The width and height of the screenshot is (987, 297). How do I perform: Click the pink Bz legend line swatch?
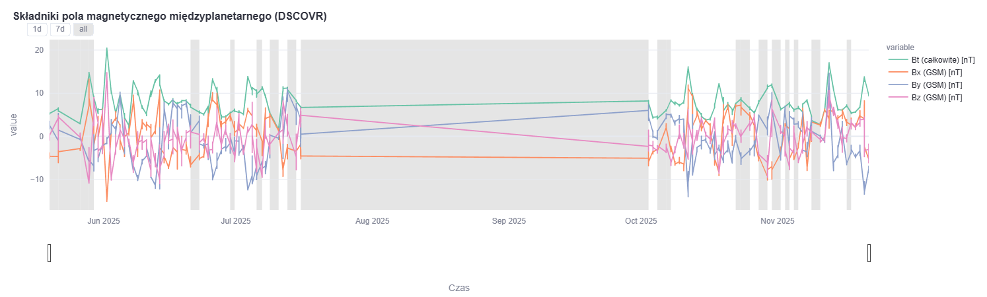[x=897, y=98]
